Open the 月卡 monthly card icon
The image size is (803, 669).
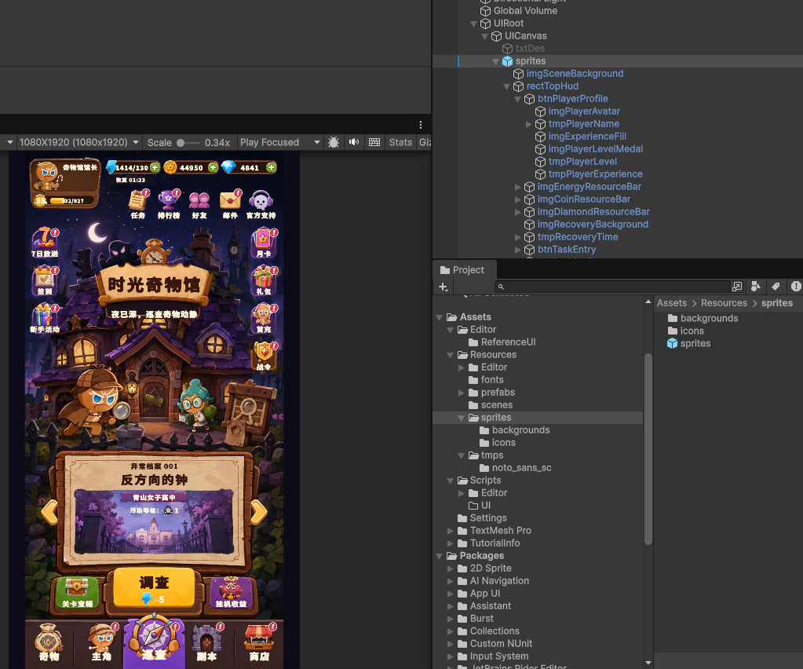point(264,243)
